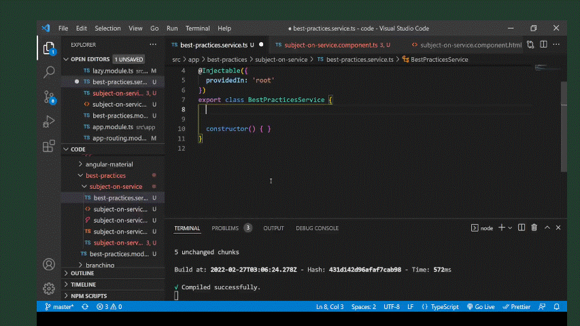Change Spaces: 2 indentation setting
Viewport: 580px width, 326px height.
click(364, 307)
